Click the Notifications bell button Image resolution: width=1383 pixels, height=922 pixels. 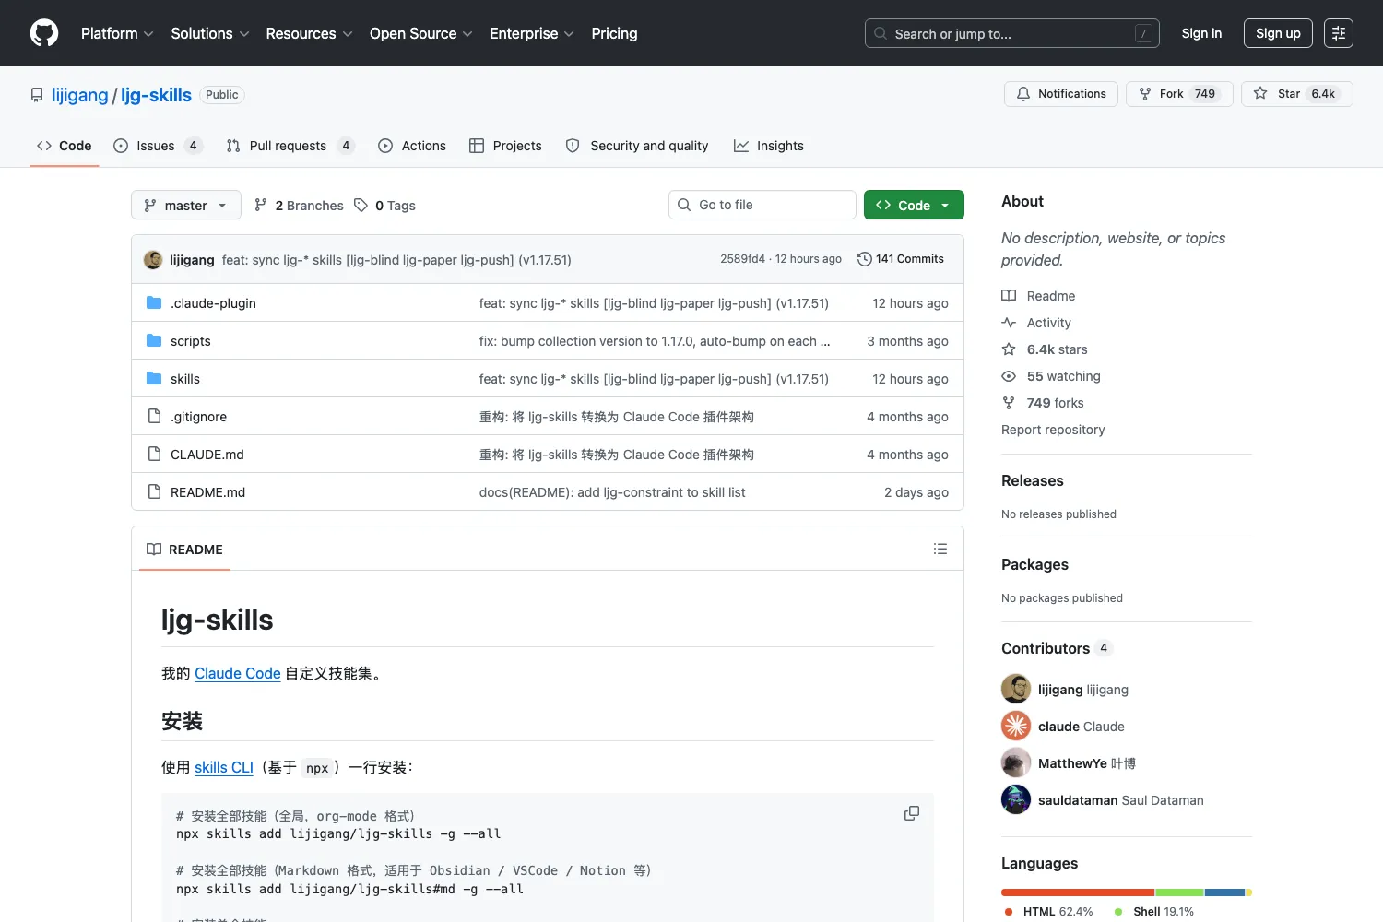point(1061,94)
